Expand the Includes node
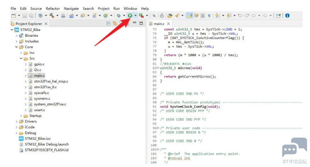Image resolution: width=310 pixels, height=167 pixels. (x=17, y=41)
